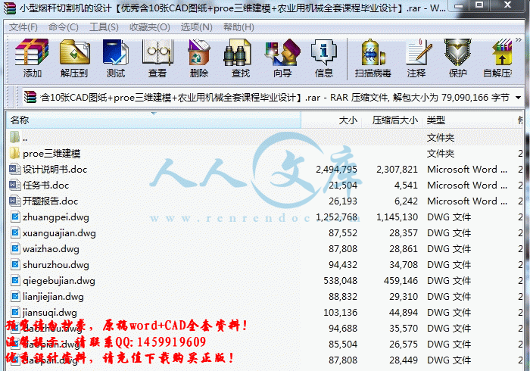Click Microsoft Word type cell of 任务书.doc row
This screenshot has height=371, width=530.
click(x=467, y=185)
